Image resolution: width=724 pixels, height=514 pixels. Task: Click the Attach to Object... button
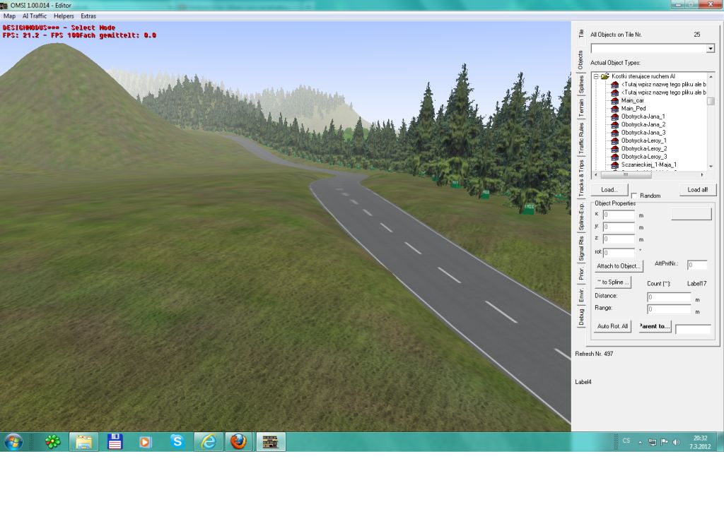pyautogui.click(x=619, y=266)
